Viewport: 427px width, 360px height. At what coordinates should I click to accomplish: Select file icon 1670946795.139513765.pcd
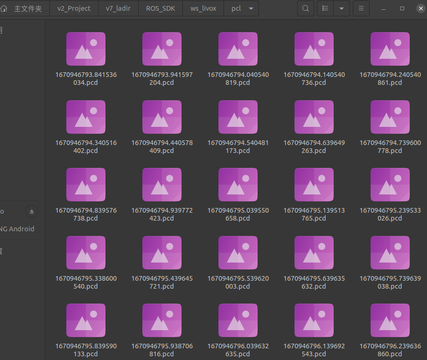(314, 185)
